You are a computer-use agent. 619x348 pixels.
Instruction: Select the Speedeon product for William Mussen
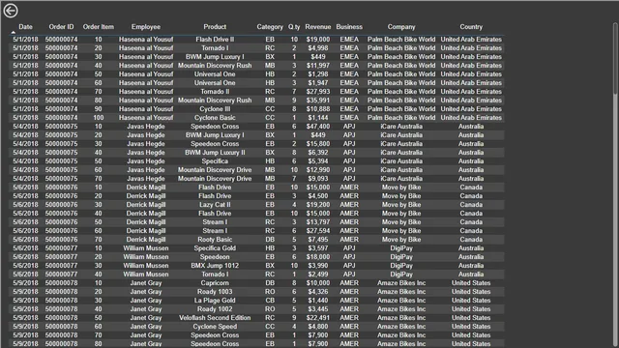coord(215,257)
